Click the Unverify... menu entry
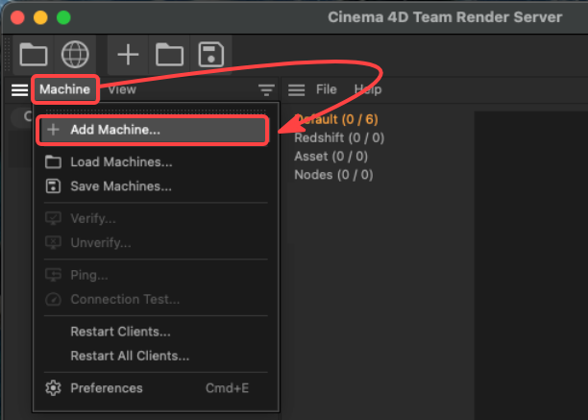This screenshot has width=588, height=420. coord(156,242)
